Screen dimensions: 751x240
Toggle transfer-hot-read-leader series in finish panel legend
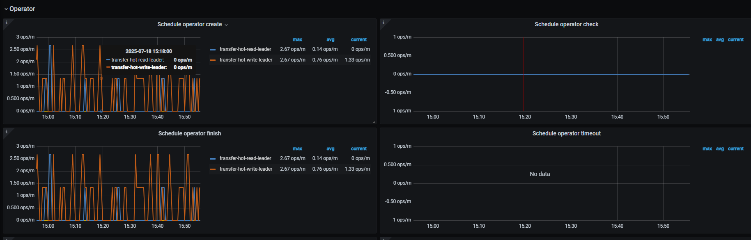[245, 158]
